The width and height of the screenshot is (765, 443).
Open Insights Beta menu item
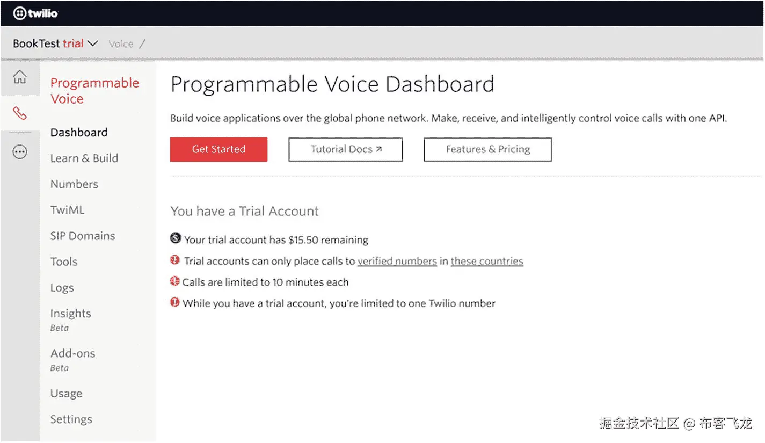(70, 319)
